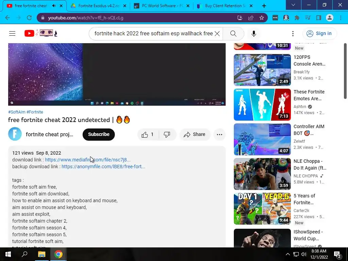This screenshot has width=348, height=261.
Task: Open the Ashtvn channel name
Action: 300,107
